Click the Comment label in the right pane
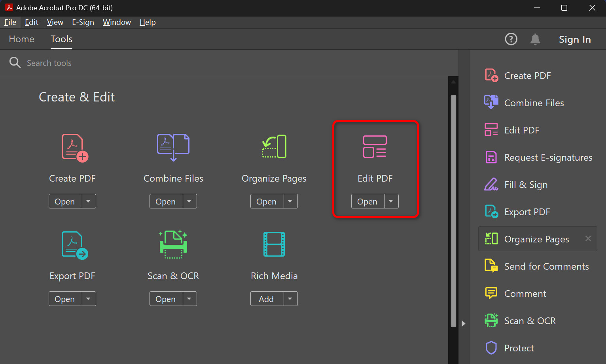Screen dimensions: 606x364 [x=525, y=294]
